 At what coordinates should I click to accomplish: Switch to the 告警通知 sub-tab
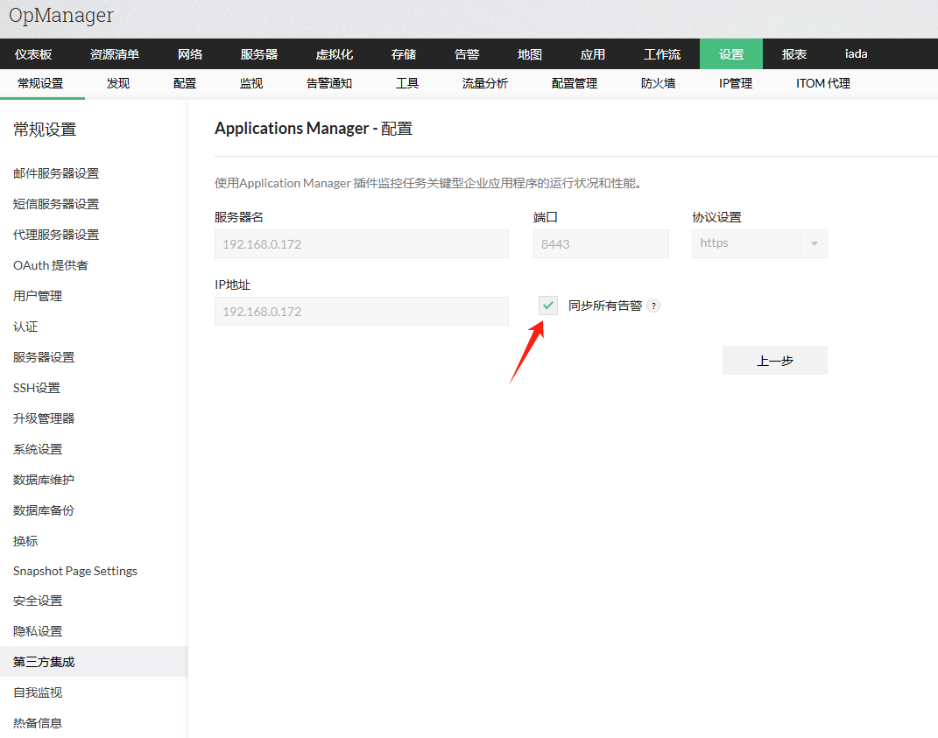click(329, 84)
